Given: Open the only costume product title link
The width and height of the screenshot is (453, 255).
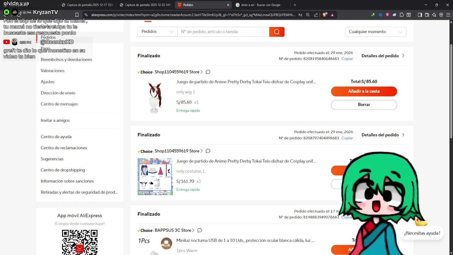Looking at the screenshot, I should [x=246, y=161].
